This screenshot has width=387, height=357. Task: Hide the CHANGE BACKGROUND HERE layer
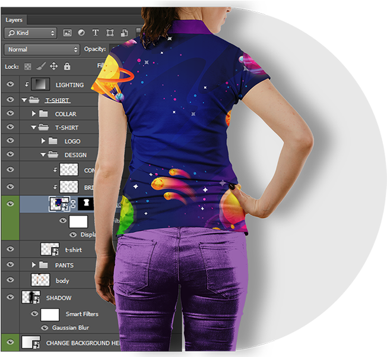pyautogui.click(x=10, y=342)
